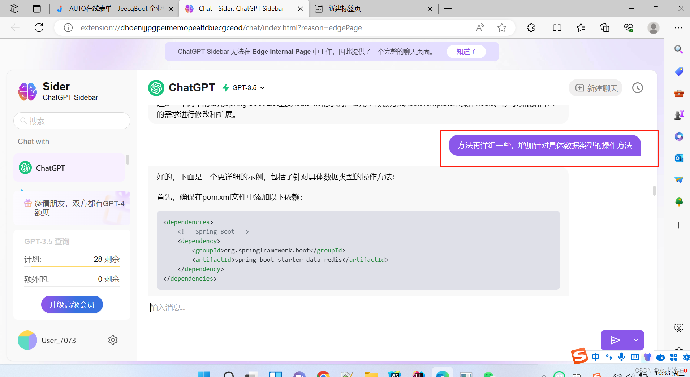This screenshot has width=690, height=377.
Task: Open Edge sidebar Games chess icon
Action: (x=679, y=115)
